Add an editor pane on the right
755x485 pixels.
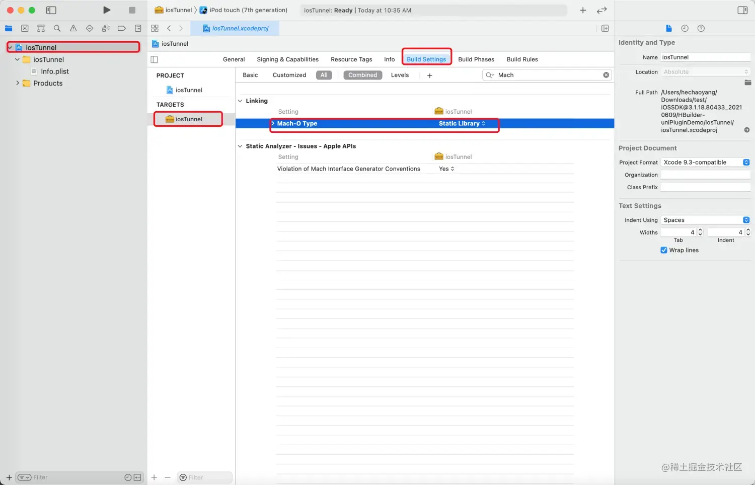pyautogui.click(x=605, y=28)
